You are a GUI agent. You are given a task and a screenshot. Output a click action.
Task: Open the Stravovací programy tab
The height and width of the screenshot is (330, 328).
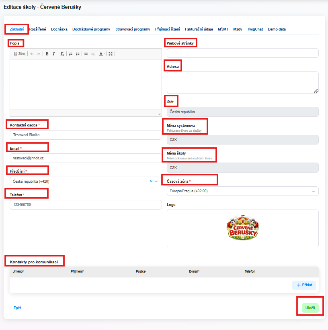(133, 29)
